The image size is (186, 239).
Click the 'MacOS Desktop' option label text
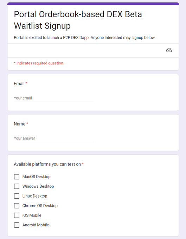point(37,177)
